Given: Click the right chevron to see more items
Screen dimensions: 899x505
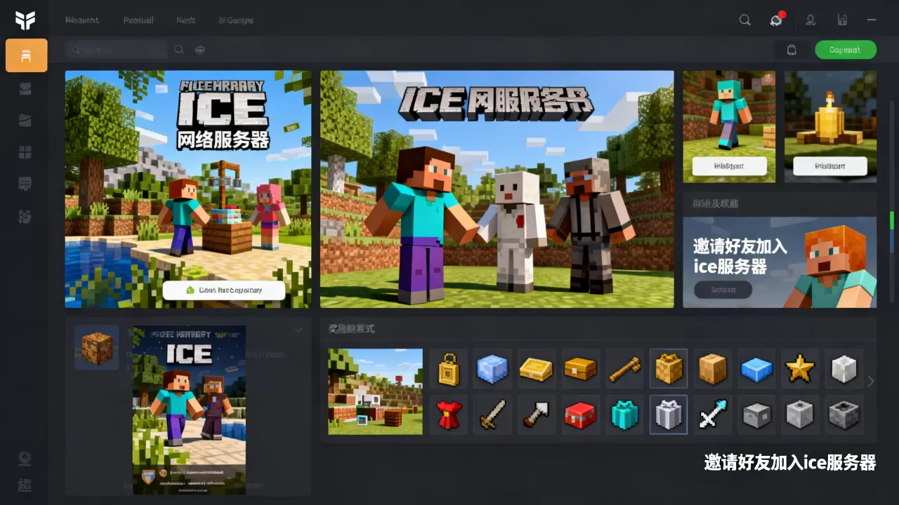Looking at the screenshot, I should pyautogui.click(x=871, y=382).
